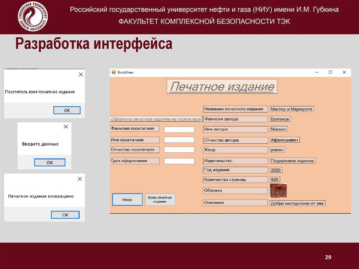Select 'Оформить печатное издание на посетителя'
Image resolution: width=359 pixels, height=269 pixels.
point(156,119)
